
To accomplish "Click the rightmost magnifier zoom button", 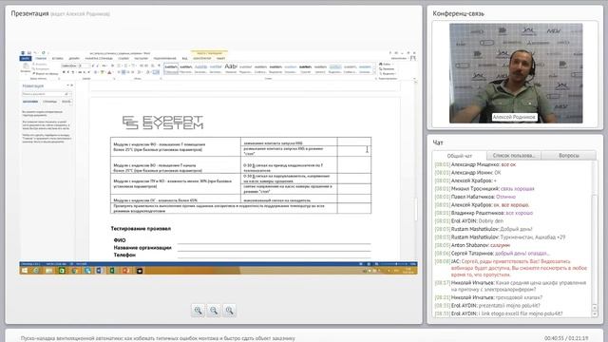I will click(x=230, y=311).
